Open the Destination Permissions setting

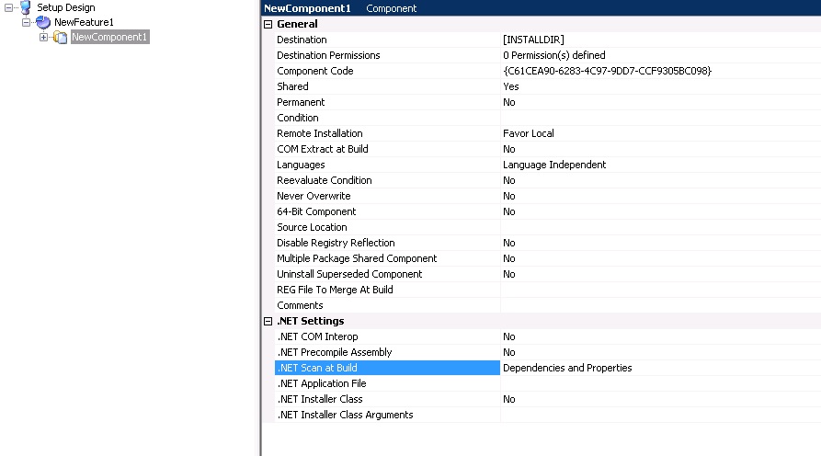point(553,55)
